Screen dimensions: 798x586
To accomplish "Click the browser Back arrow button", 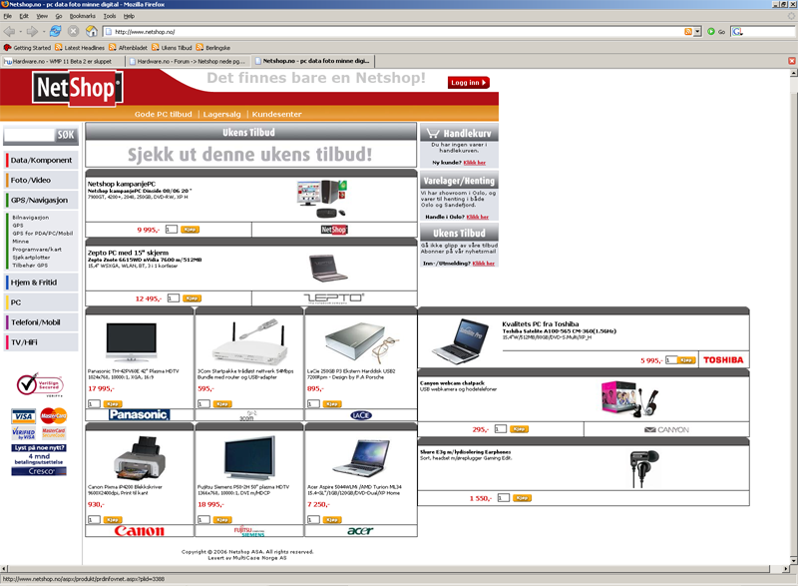I will point(9,32).
